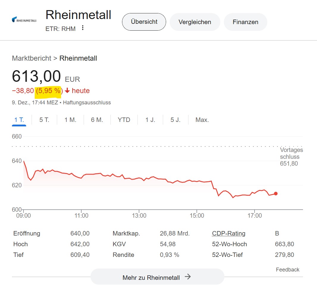Click the Mehr zu Rheinmetall button
The height and width of the screenshot is (292, 317).
(x=157, y=277)
